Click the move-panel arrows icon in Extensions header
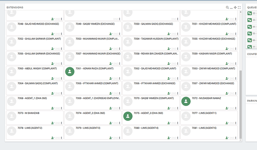Viewport: 257px width, 150px height. click(x=235, y=7)
